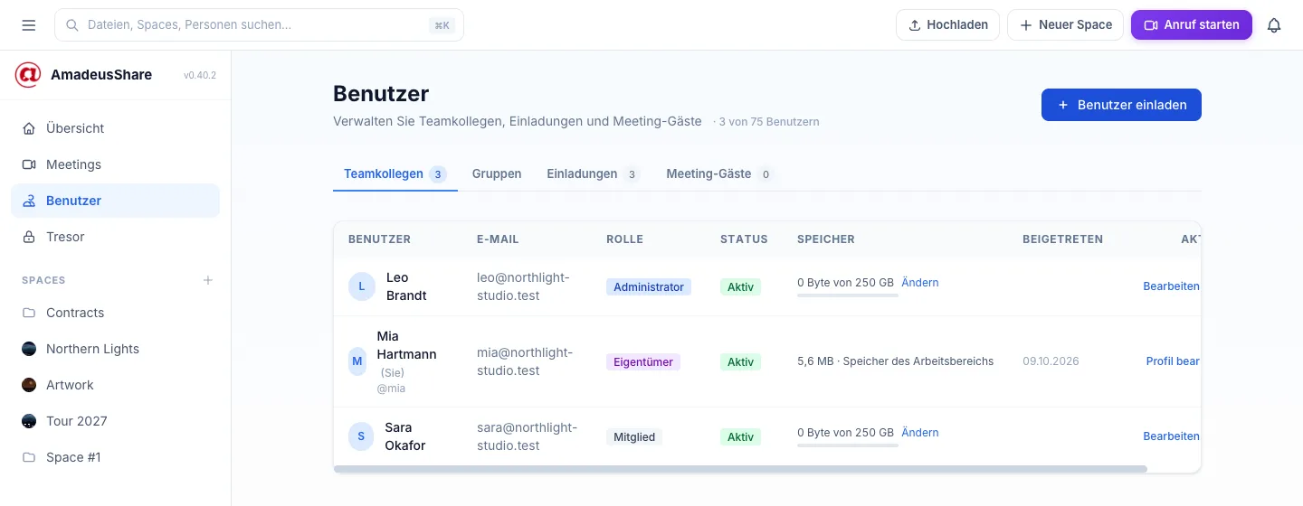Add a space with the plus icon

(208, 280)
